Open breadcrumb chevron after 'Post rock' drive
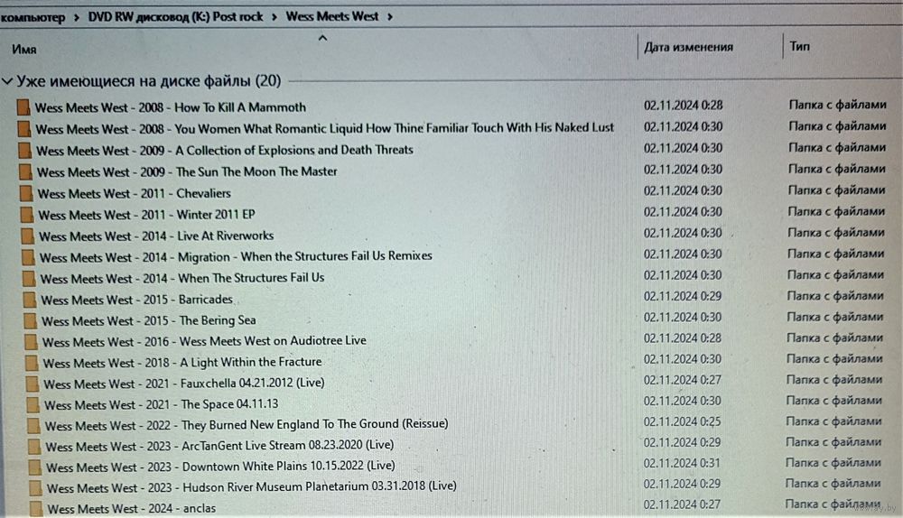This screenshot has width=903, height=518. point(275,16)
